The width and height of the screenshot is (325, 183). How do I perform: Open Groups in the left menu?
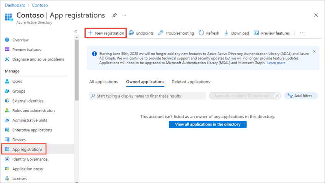[x=19, y=91]
